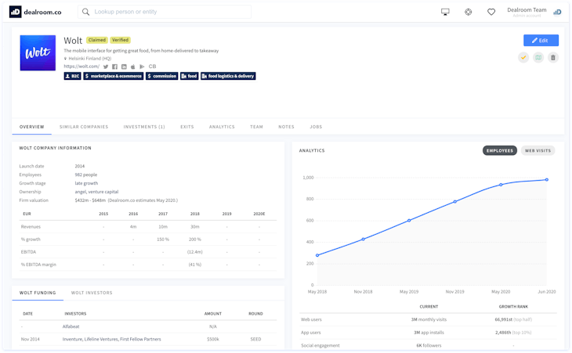Click the Jun 2020 chart data point
Screen dimensions: 572x353
pyautogui.click(x=546, y=179)
